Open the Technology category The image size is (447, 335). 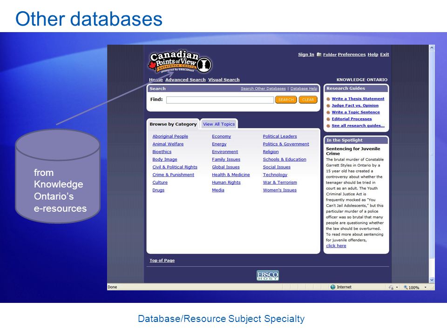click(275, 175)
